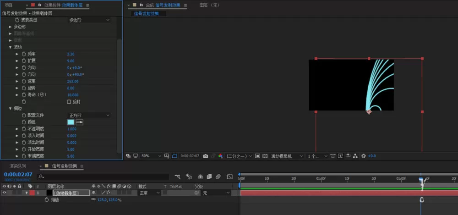
Task: Open the channel and color management icon
Action: coord(221,156)
